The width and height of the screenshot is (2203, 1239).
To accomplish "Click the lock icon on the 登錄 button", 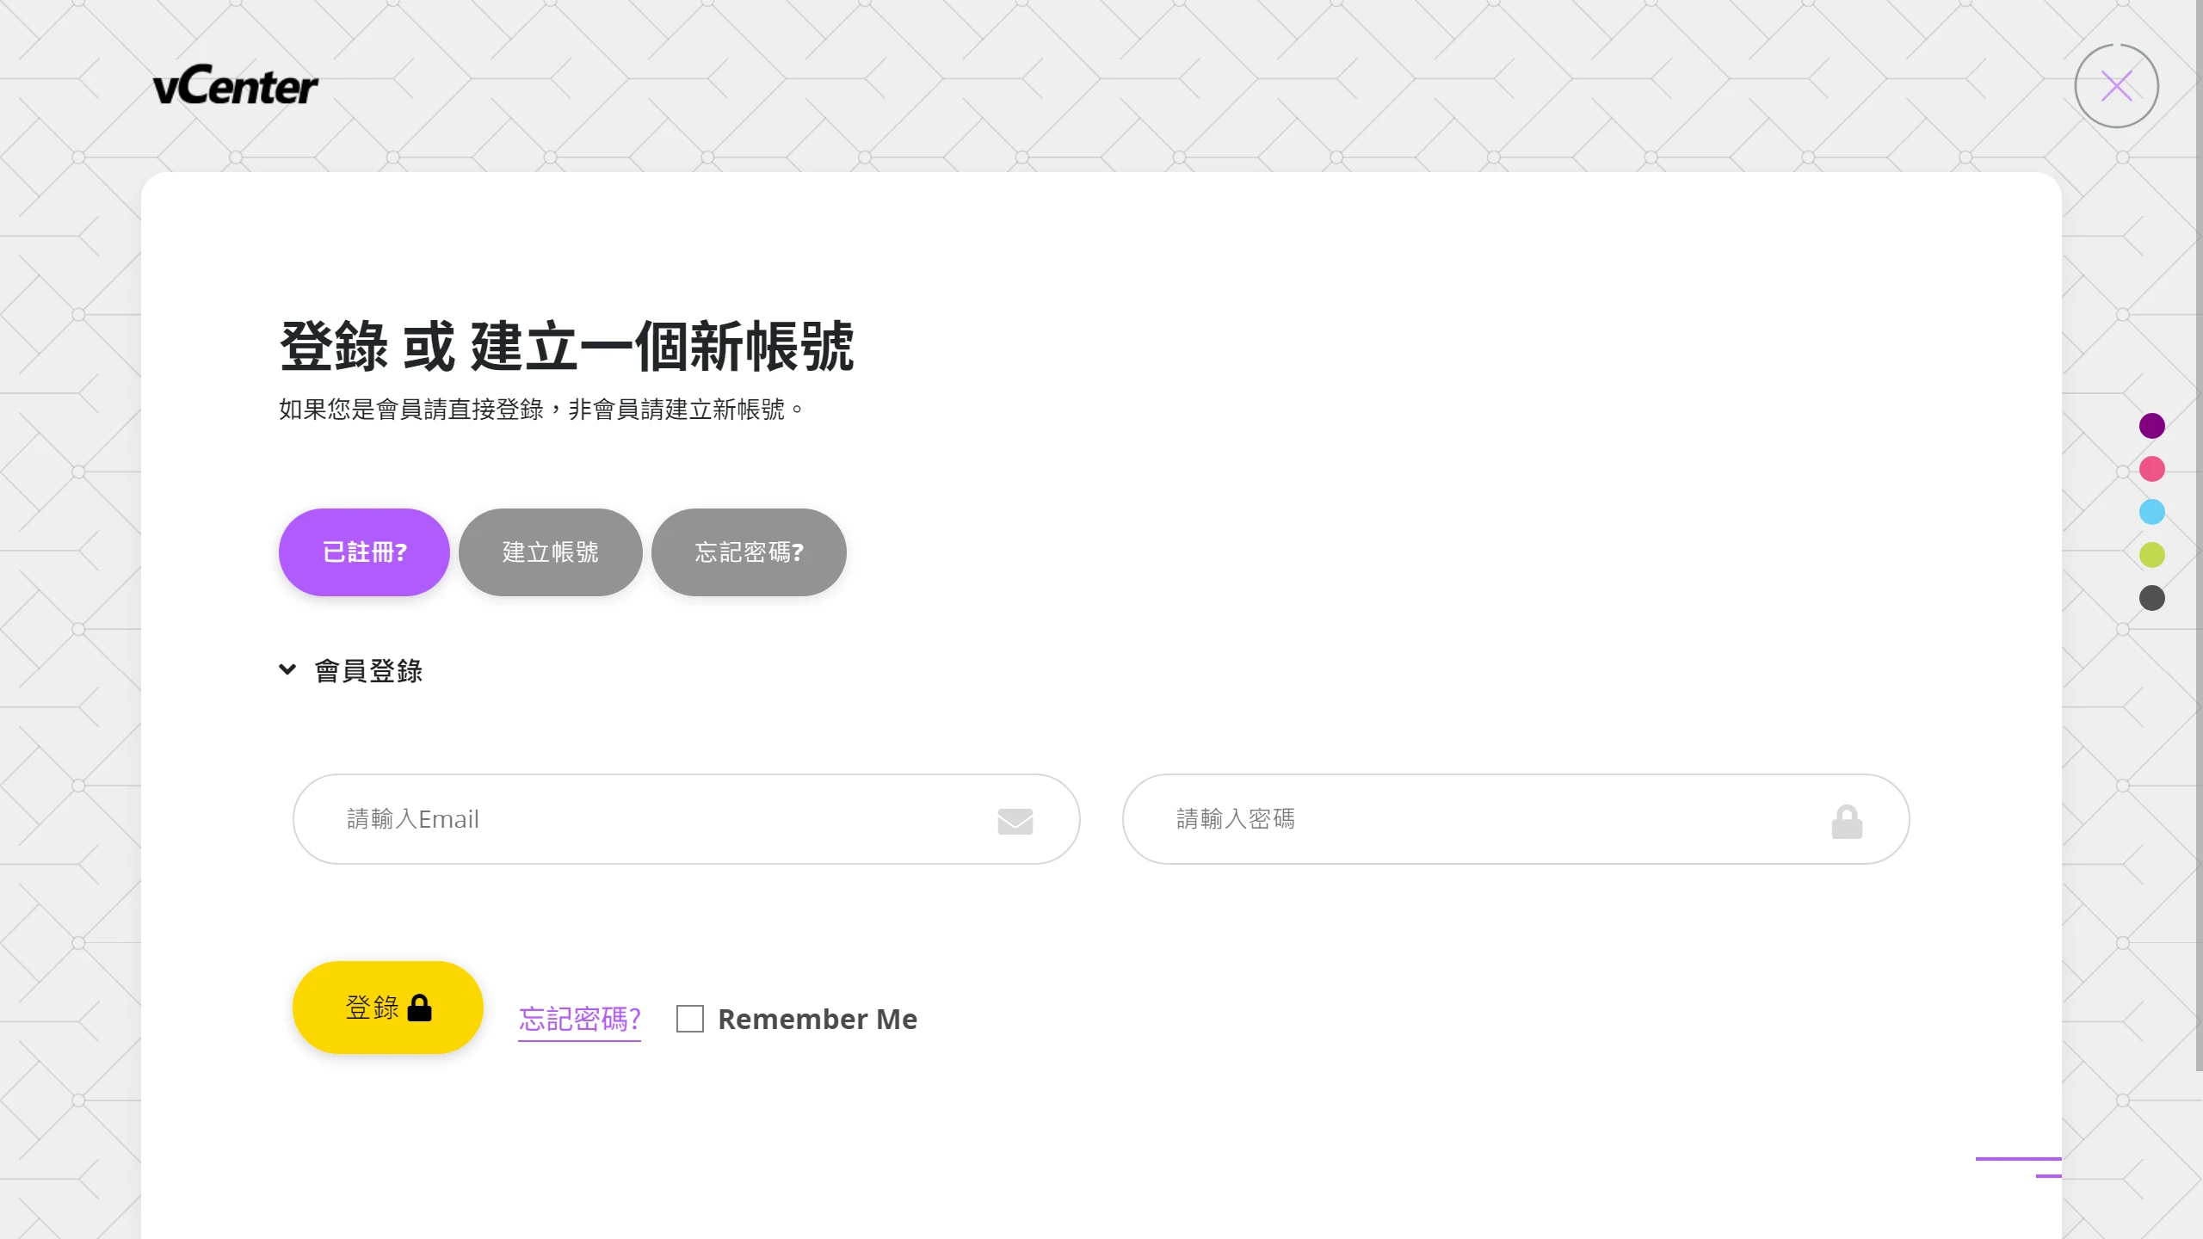I will (x=419, y=1007).
